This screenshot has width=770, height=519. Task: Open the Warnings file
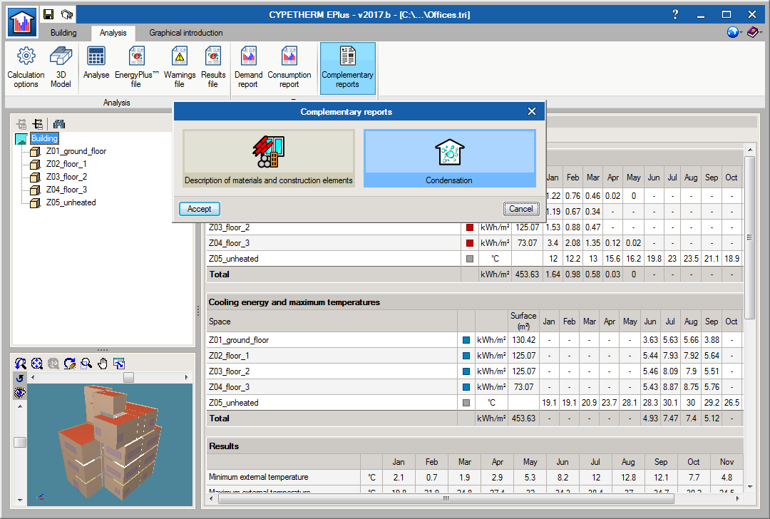180,65
